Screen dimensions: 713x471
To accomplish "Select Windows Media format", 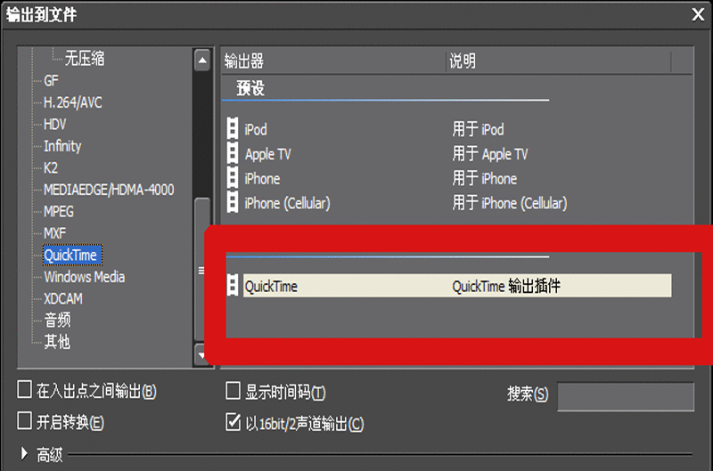I will (84, 277).
